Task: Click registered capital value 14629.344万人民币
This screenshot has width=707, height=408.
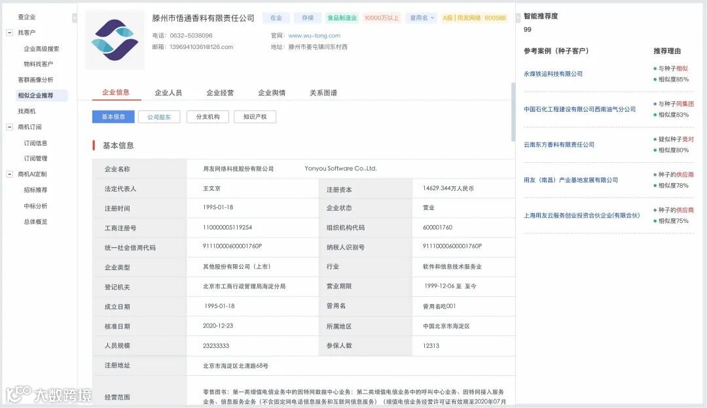Action: 448,188
